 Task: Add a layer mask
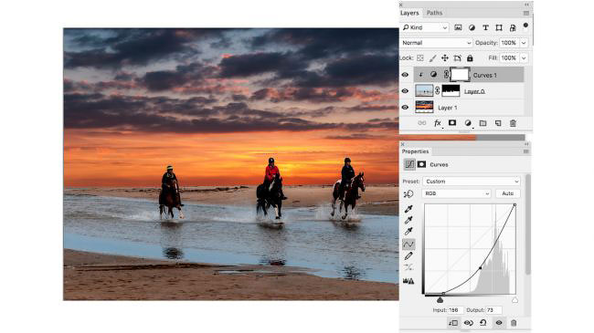pos(452,123)
